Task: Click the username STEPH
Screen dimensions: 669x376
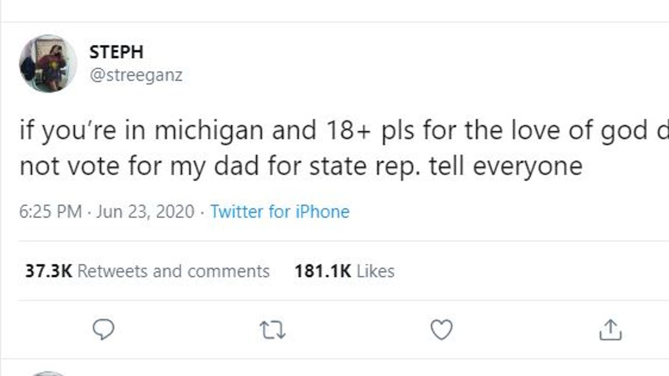Action: (116, 52)
